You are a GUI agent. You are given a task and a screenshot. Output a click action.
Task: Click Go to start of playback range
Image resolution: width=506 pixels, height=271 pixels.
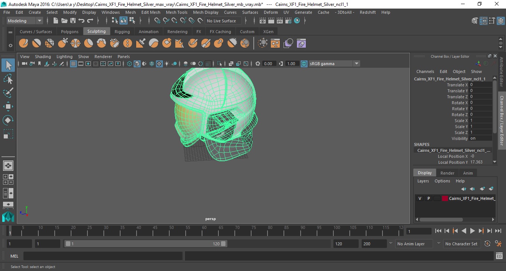click(x=438, y=231)
